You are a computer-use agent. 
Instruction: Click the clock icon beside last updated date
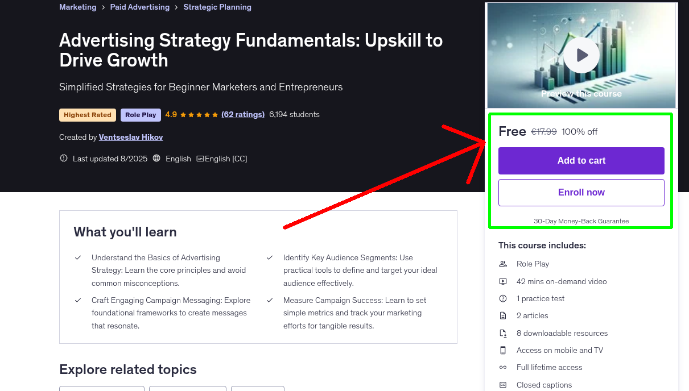pos(63,158)
